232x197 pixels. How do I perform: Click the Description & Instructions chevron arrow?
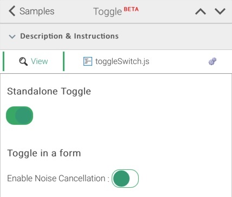coord(12,36)
